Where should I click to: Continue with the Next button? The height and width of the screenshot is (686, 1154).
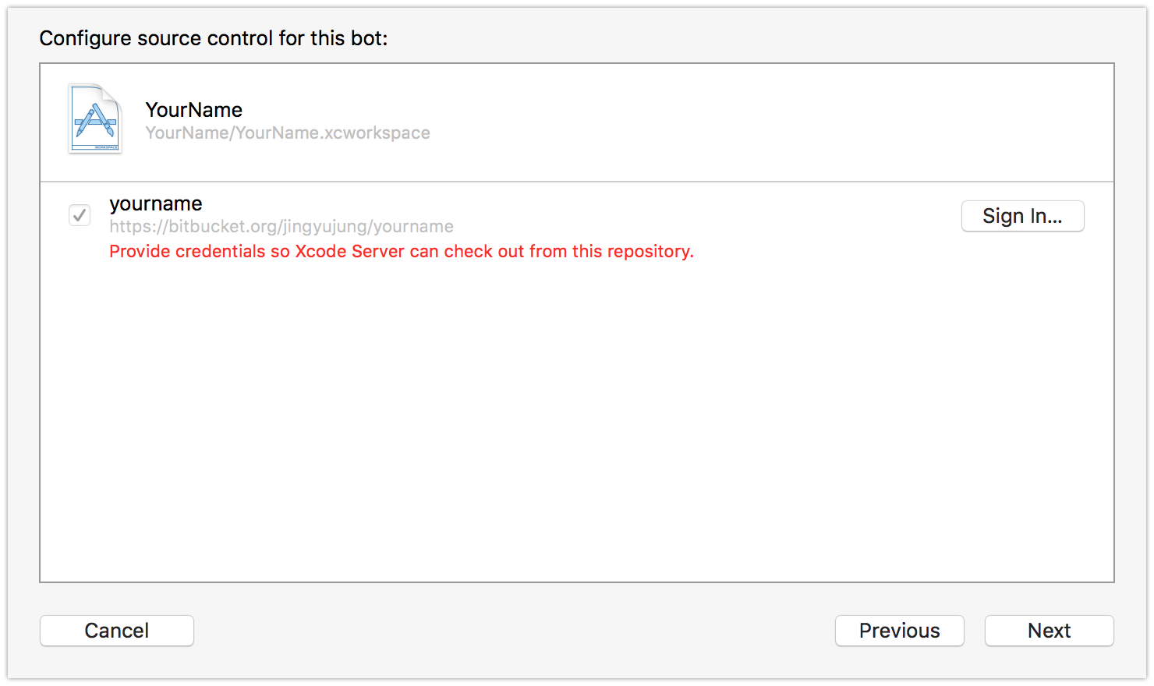tap(1050, 631)
